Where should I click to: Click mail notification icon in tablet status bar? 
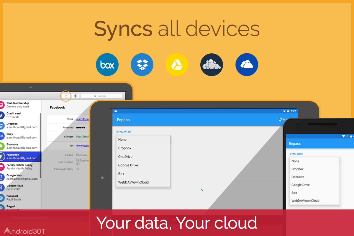pyautogui.click(x=116, y=111)
